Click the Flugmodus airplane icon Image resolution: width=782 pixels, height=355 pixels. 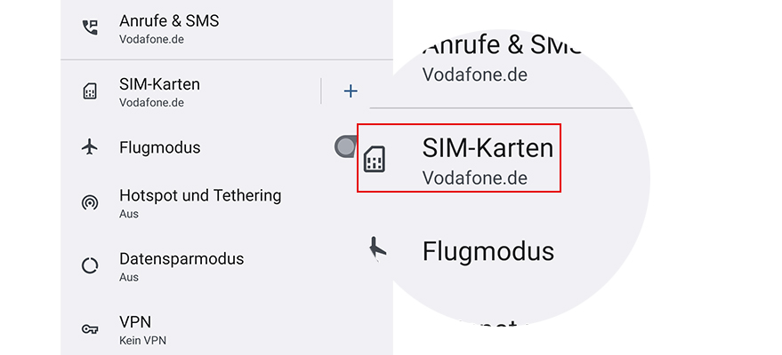[x=89, y=147]
